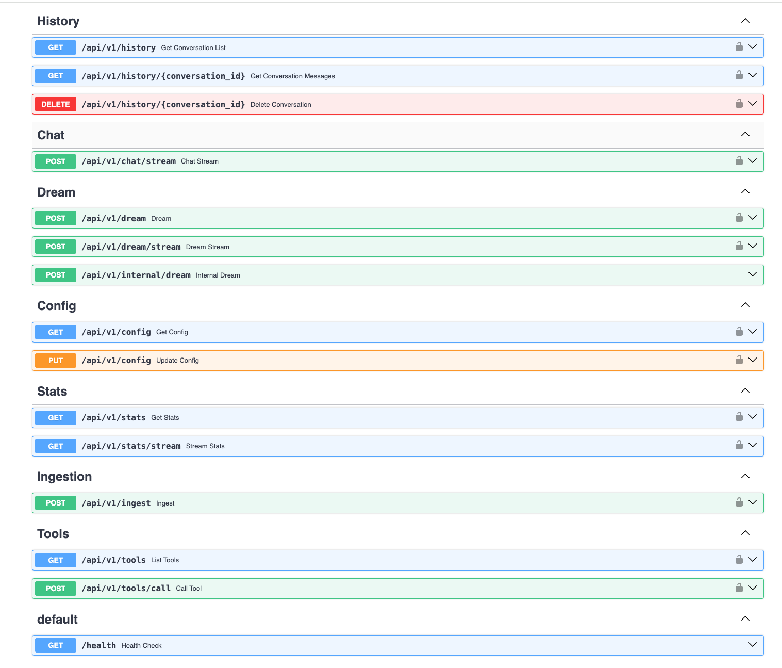Image resolution: width=782 pixels, height=668 pixels.
Task: Open the /api/v1/stats/stream path
Action: 131,446
